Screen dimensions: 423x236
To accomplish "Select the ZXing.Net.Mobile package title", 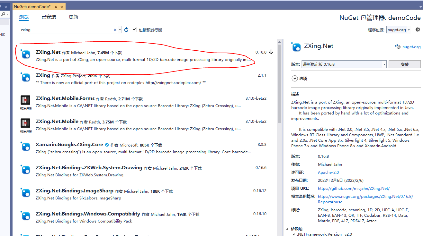I will pos(57,121).
